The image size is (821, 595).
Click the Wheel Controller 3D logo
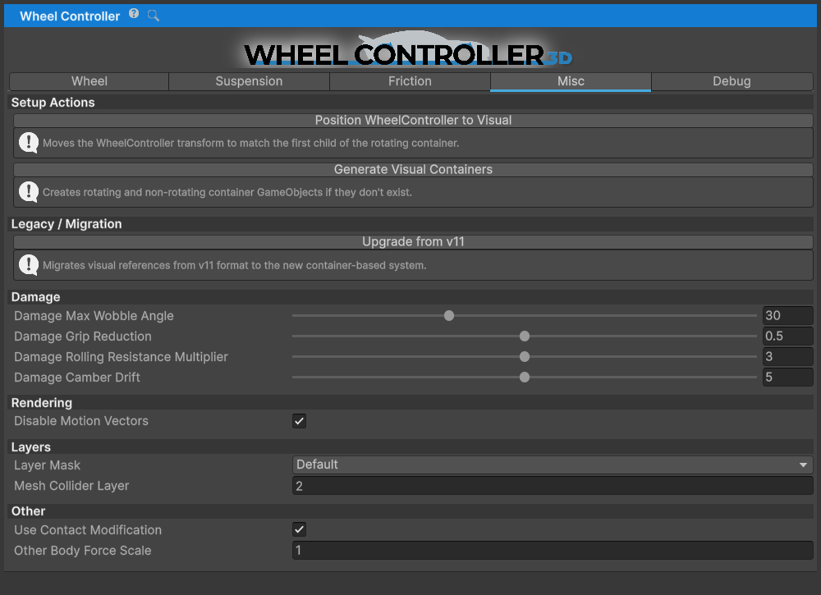click(x=408, y=50)
